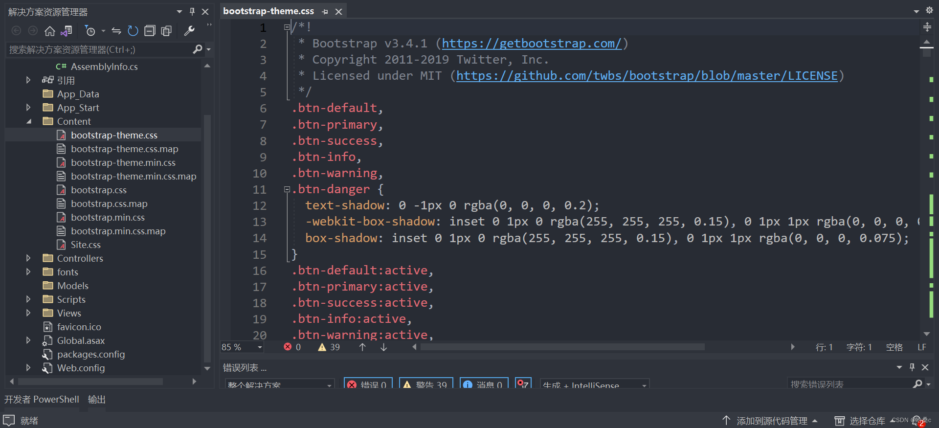The height and width of the screenshot is (428, 939).
Task: Expand the 引用 references node
Action: (28, 80)
